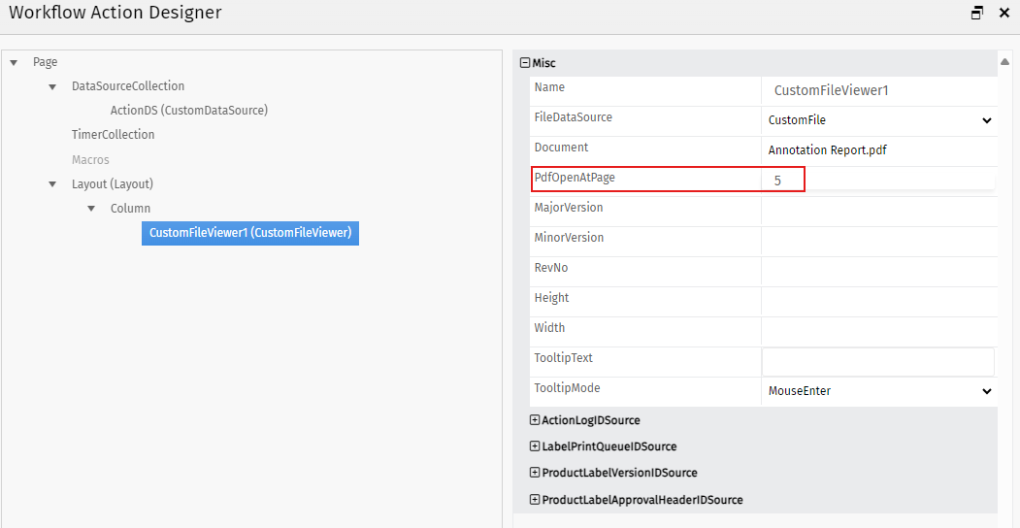Click the Macros tree item
1020x528 pixels.
click(90, 160)
